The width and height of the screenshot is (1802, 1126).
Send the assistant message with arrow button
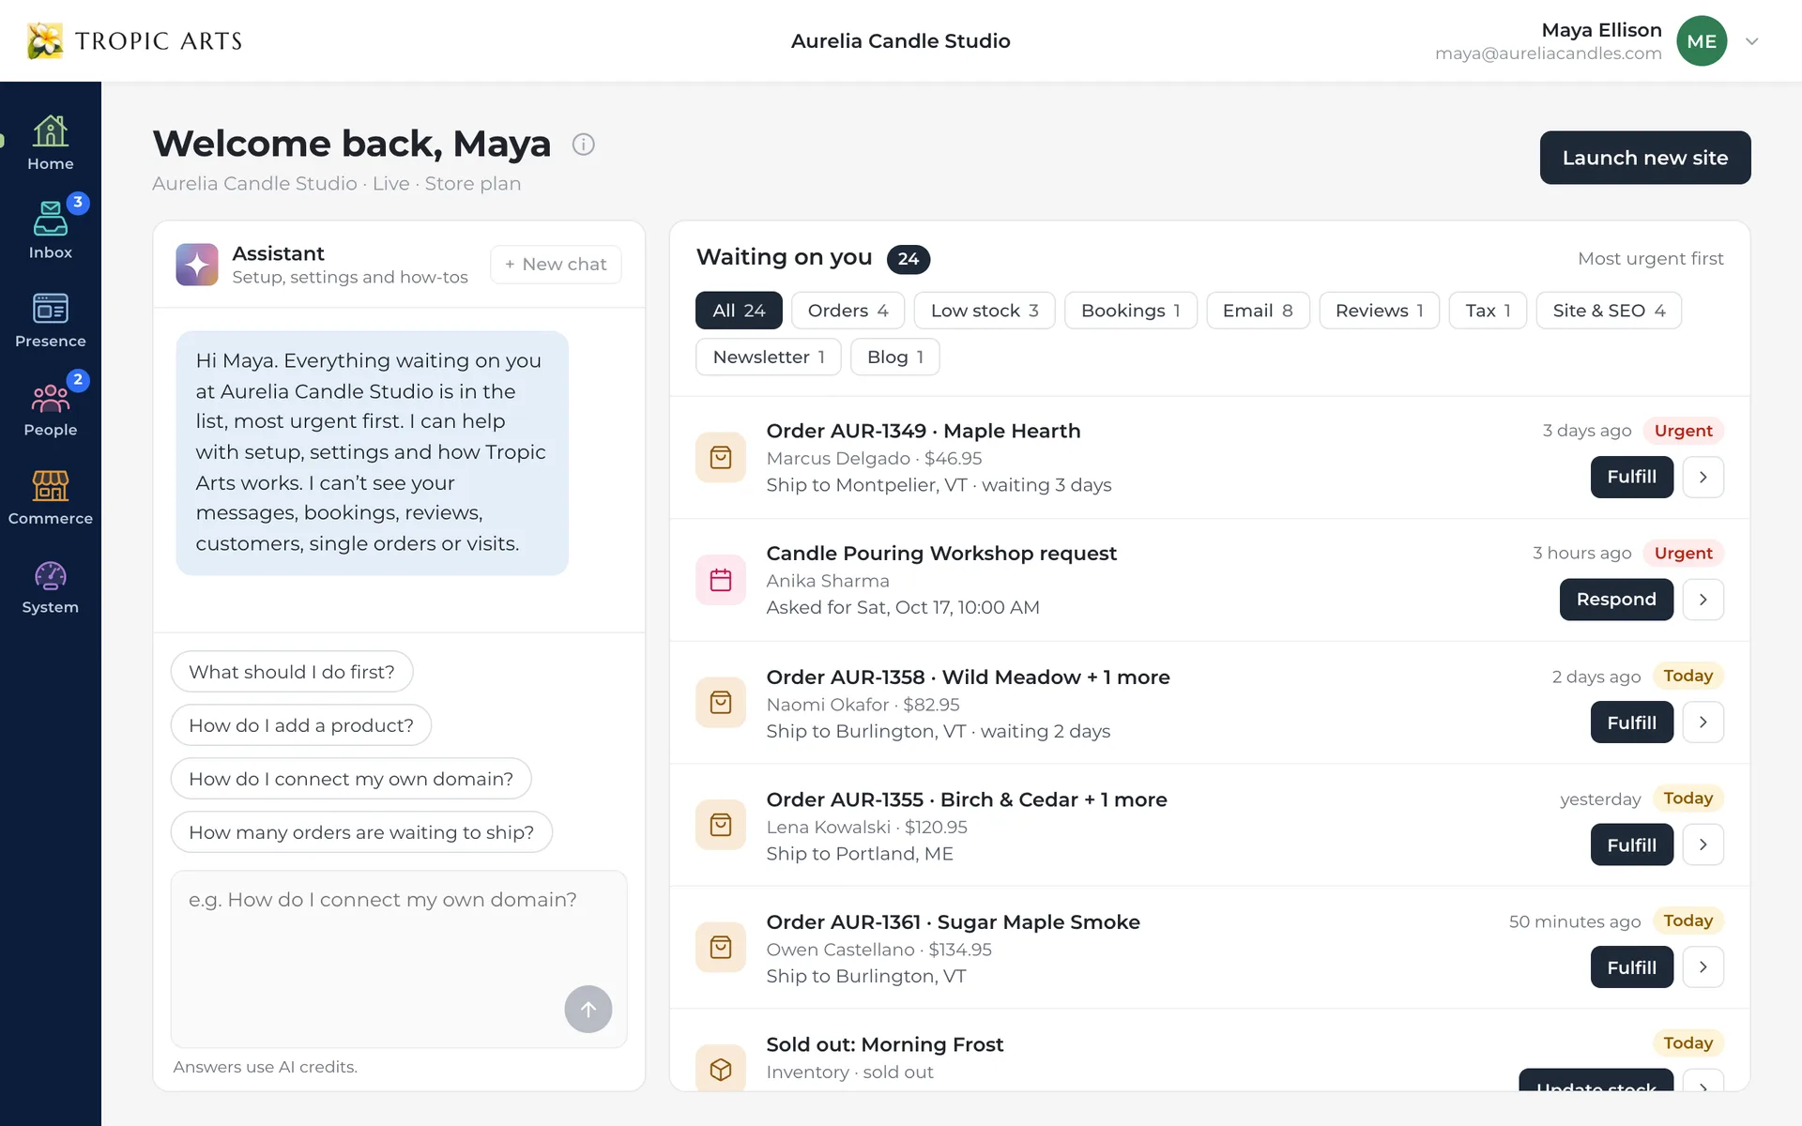[588, 1009]
